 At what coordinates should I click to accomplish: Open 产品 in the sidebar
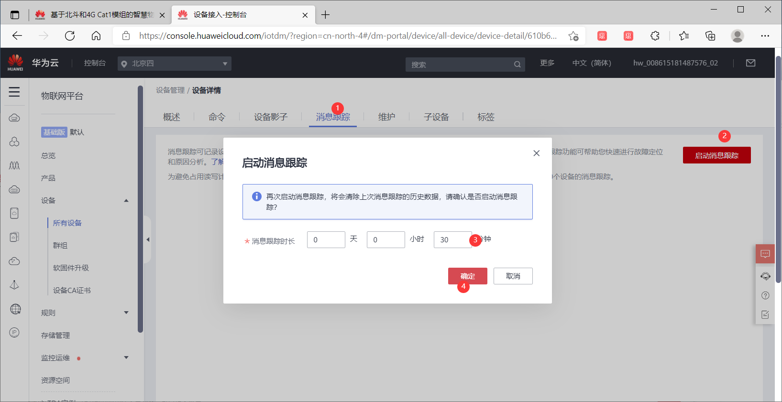pyautogui.click(x=48, y=178)
